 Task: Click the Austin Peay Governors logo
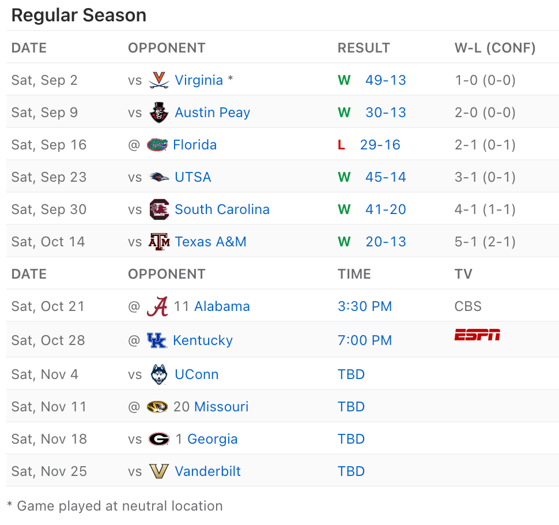tap(158, 112)
